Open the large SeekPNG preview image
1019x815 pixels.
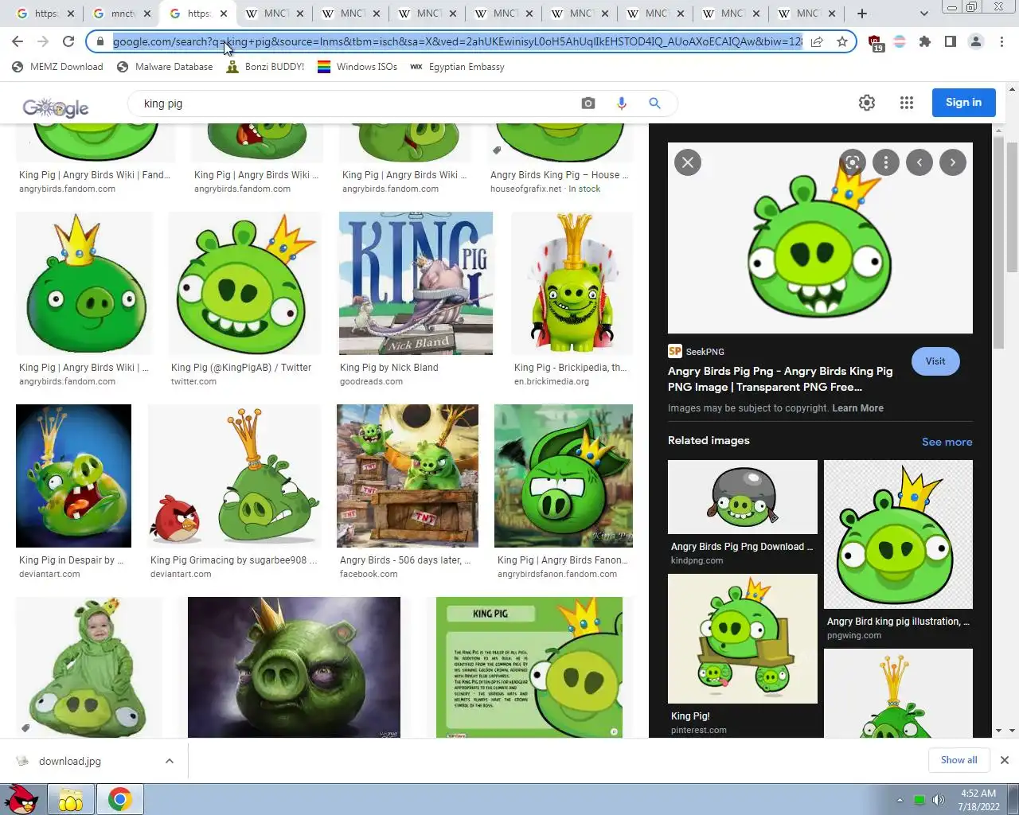click(x=820, y=238)
